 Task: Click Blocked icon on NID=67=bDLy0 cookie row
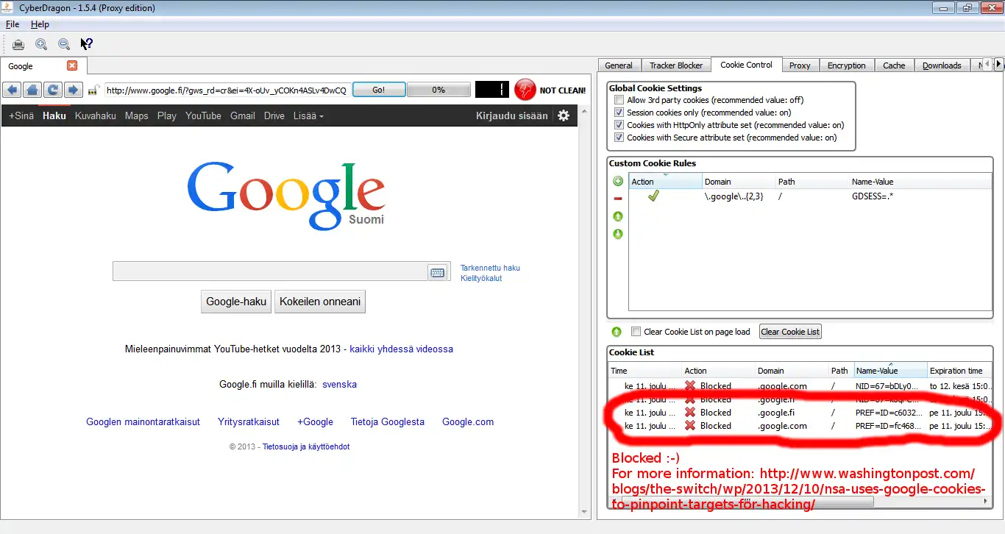tap(690, 385)
